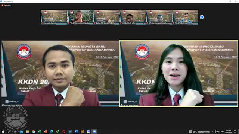Open Opera browser from taskbar
The width and height of the screenshot is (239, 134).
tap(64, 131)
